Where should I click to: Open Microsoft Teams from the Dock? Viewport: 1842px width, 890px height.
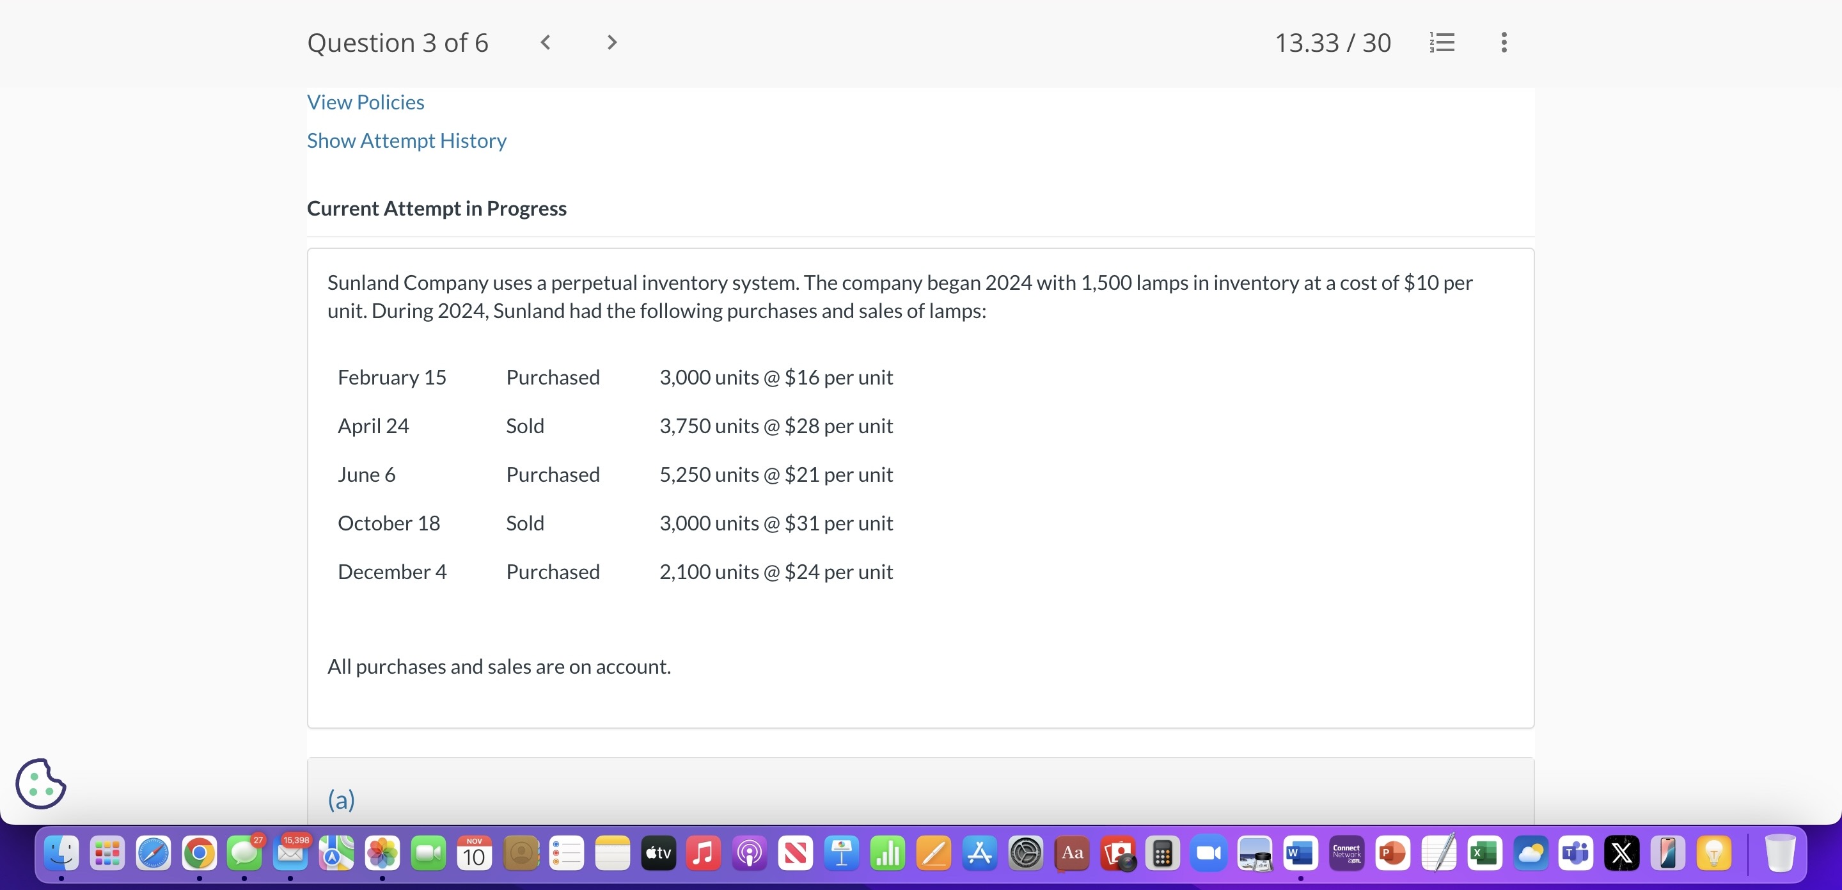(x=1575, y=853)
